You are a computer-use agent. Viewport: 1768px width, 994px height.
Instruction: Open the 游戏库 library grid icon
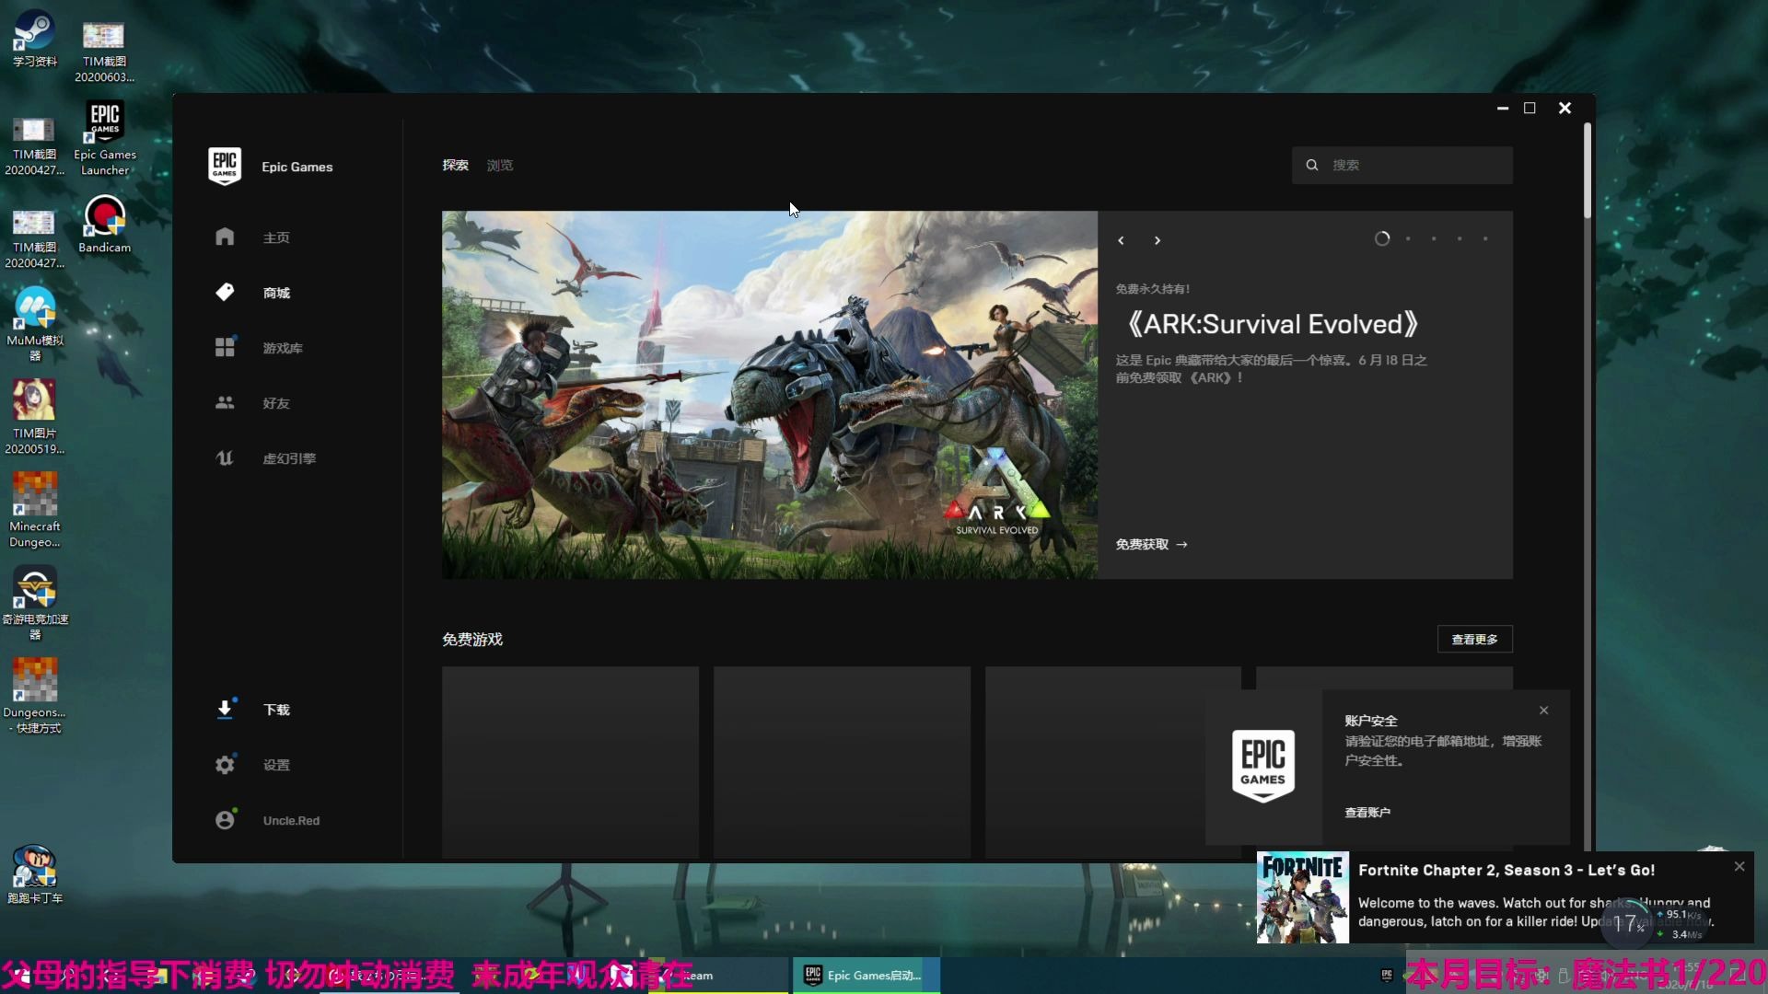click(225, 347)
